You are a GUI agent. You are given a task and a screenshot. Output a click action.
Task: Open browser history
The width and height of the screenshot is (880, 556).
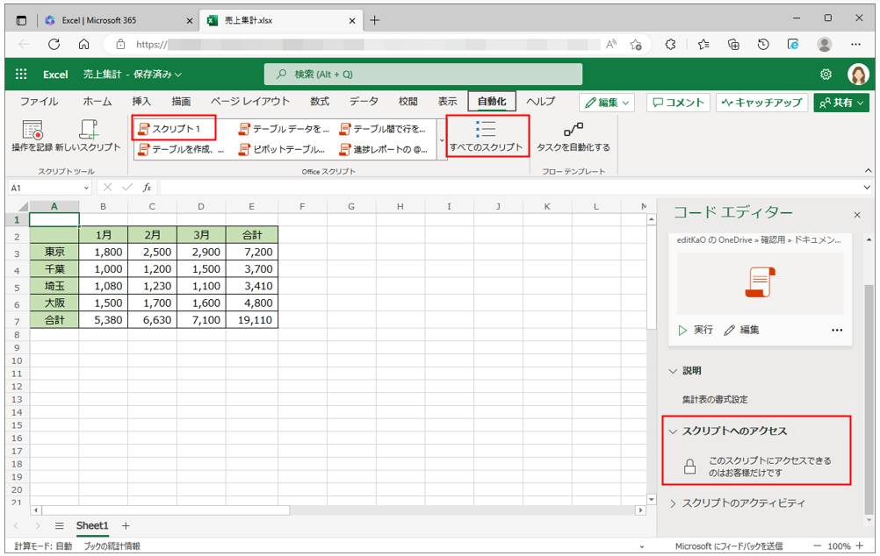click(x=763, y=44)
